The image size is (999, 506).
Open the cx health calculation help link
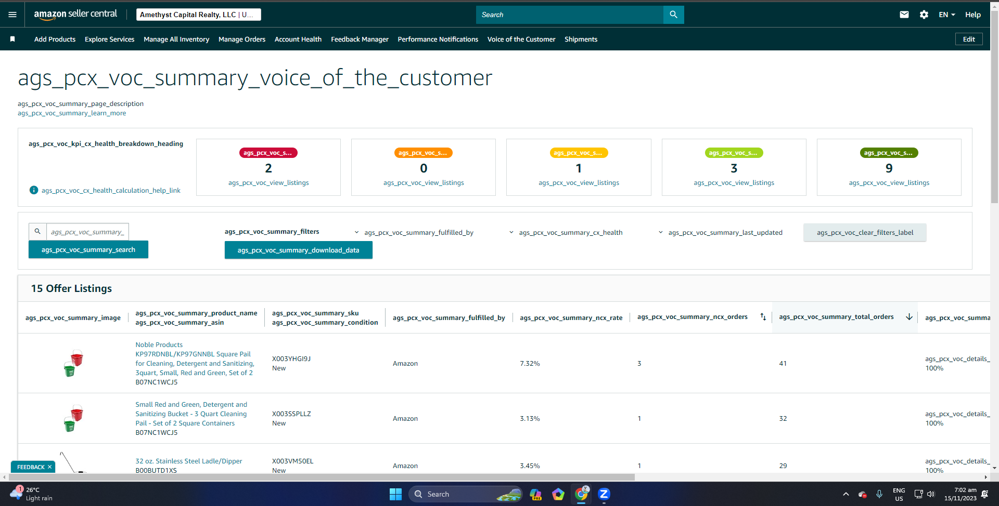(x=111, y=190)
